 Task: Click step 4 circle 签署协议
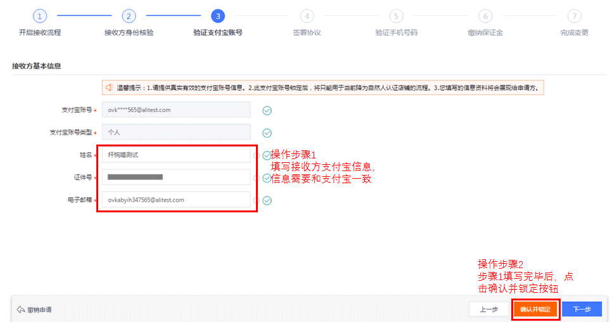coord(307,16)
